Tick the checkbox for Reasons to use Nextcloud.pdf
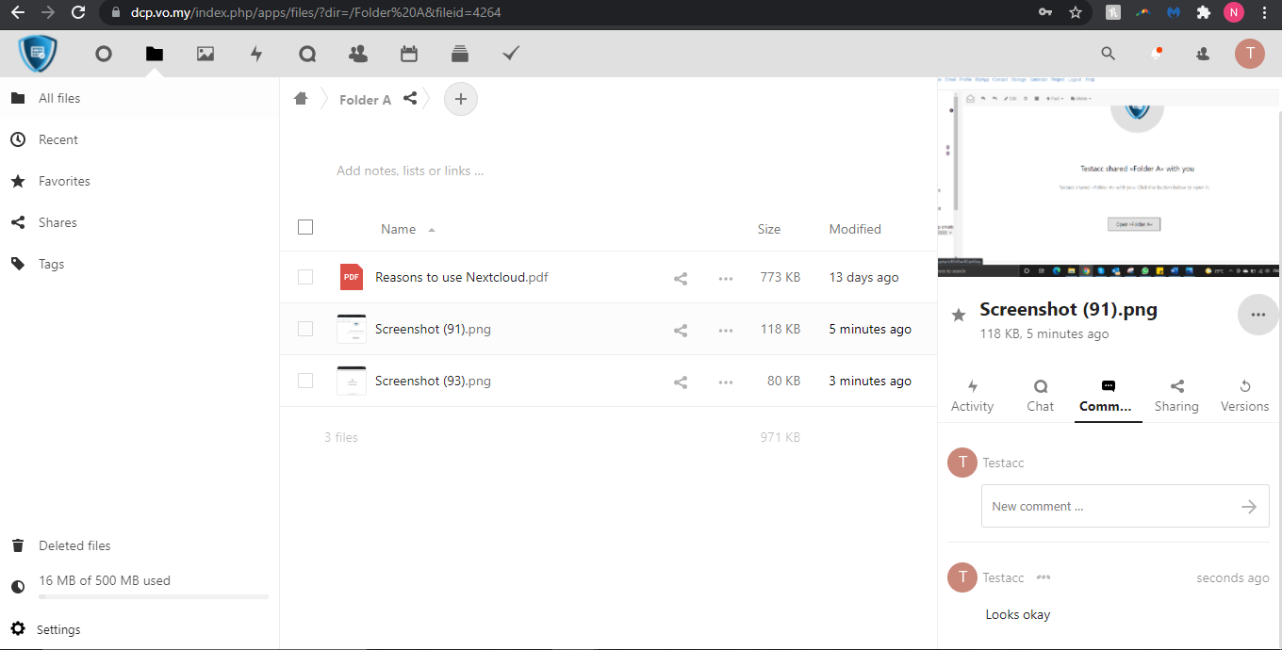This screenshot has width=1282, height=650. click(x=305, y=277)
